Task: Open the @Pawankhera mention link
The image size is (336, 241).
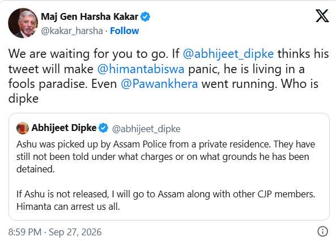Action: [159, 84]
